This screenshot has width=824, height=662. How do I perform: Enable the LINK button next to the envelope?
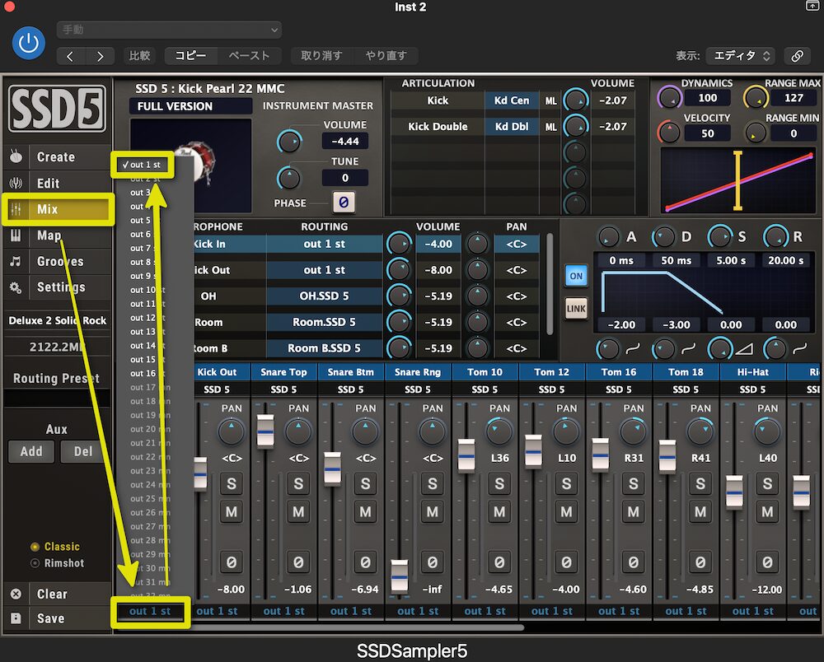point(576,309)
